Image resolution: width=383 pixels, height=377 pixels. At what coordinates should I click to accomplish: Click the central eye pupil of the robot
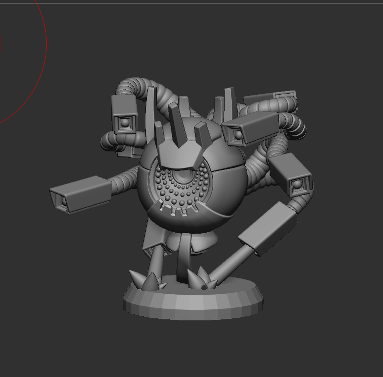pyautogui.click(x=185, y=176)
